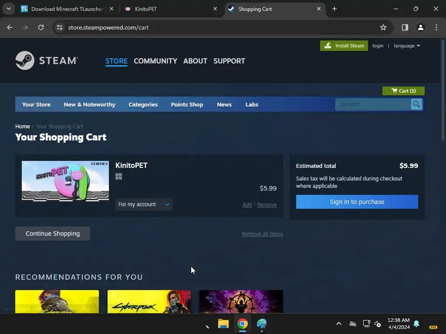This screenshot has height=334, width=446.
Task: Open Chrome three-dot menu
Action: tap(436, 27)
